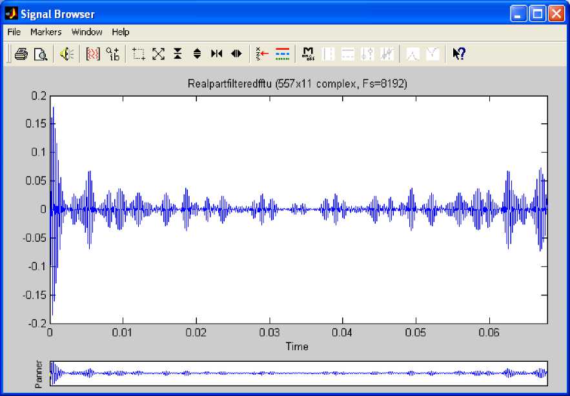Open the Window menu
570x396 pixels.
[87, 32]
